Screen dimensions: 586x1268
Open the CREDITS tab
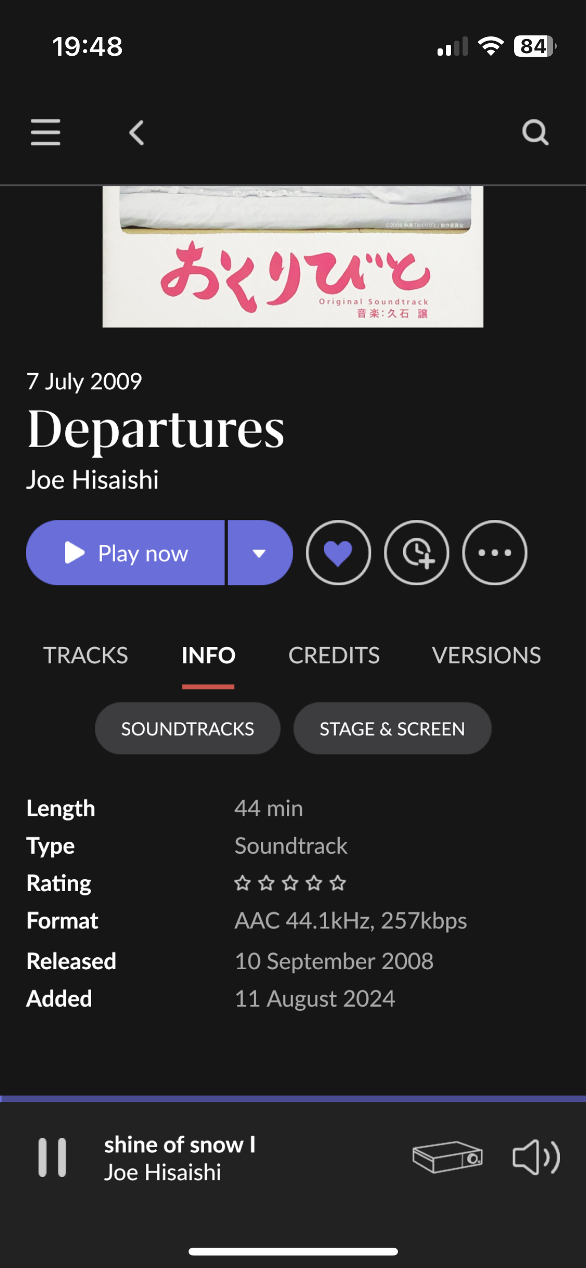(x=334, y=655)
